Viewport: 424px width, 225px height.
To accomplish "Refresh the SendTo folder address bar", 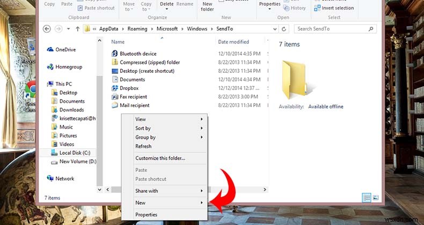I will pos(284,29).
